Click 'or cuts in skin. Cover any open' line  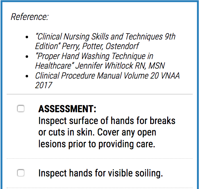97,133
